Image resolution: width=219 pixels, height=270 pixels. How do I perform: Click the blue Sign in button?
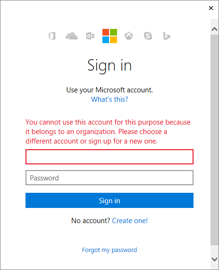click(109, 200)
